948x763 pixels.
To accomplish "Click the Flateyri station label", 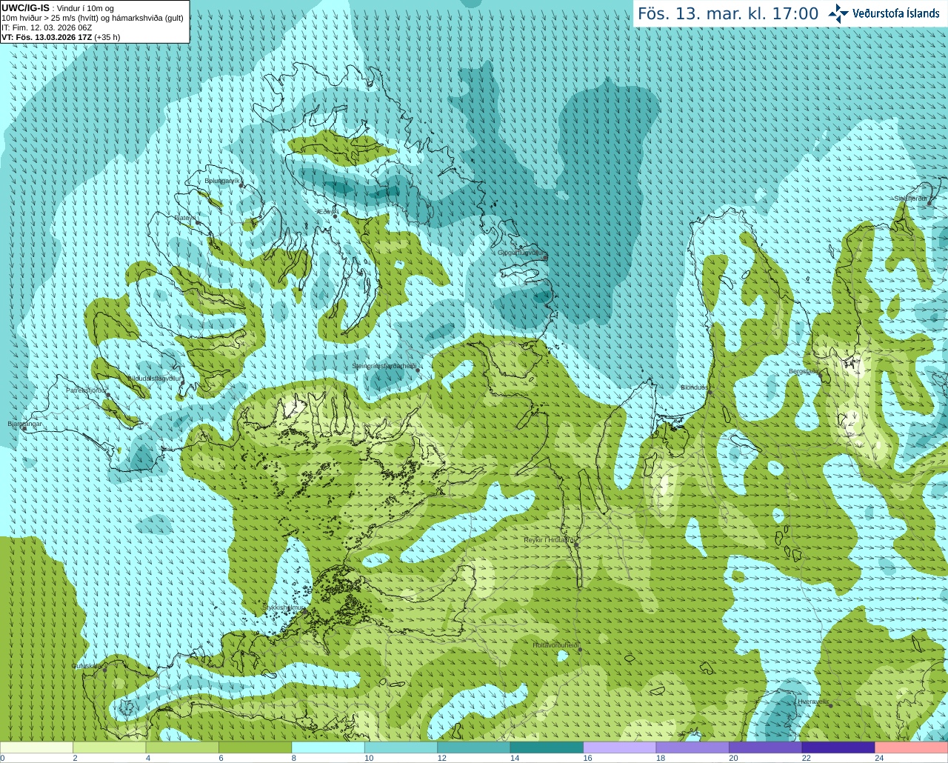I will (x=184, y=218).
